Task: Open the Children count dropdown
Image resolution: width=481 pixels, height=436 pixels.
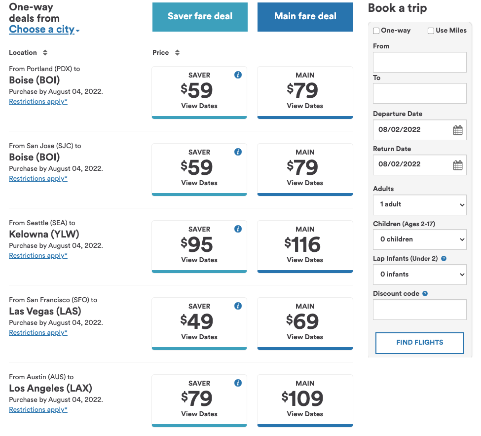Action: point(419,239)
